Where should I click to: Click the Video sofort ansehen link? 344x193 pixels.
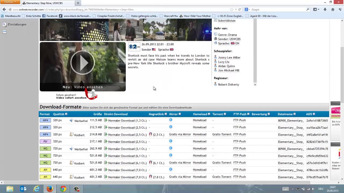71,98
